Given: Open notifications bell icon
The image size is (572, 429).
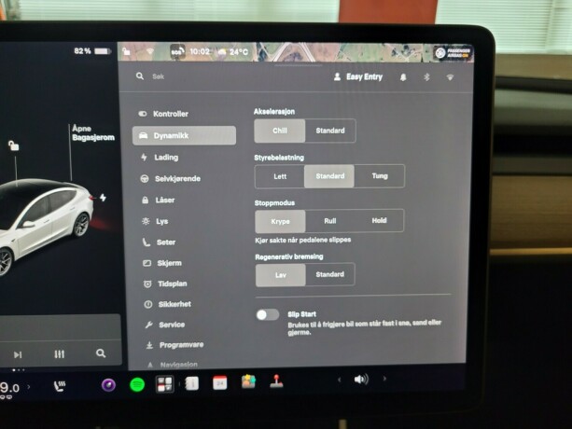Looking at the screenshot, I should (x=403, y=77).
